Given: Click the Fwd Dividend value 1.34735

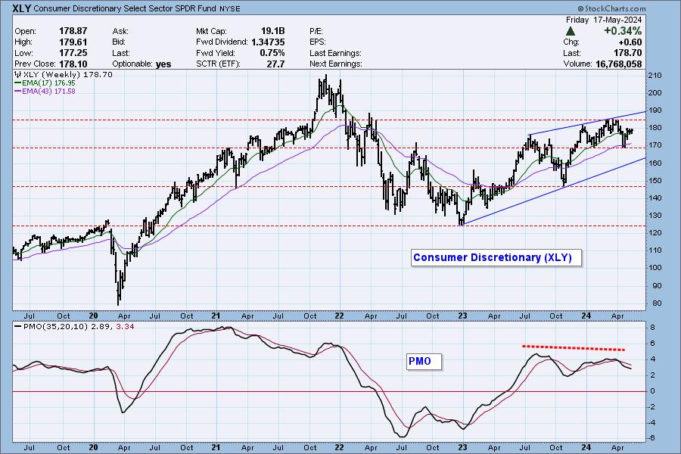Looking at the screenshot, I should pos(268,42).
